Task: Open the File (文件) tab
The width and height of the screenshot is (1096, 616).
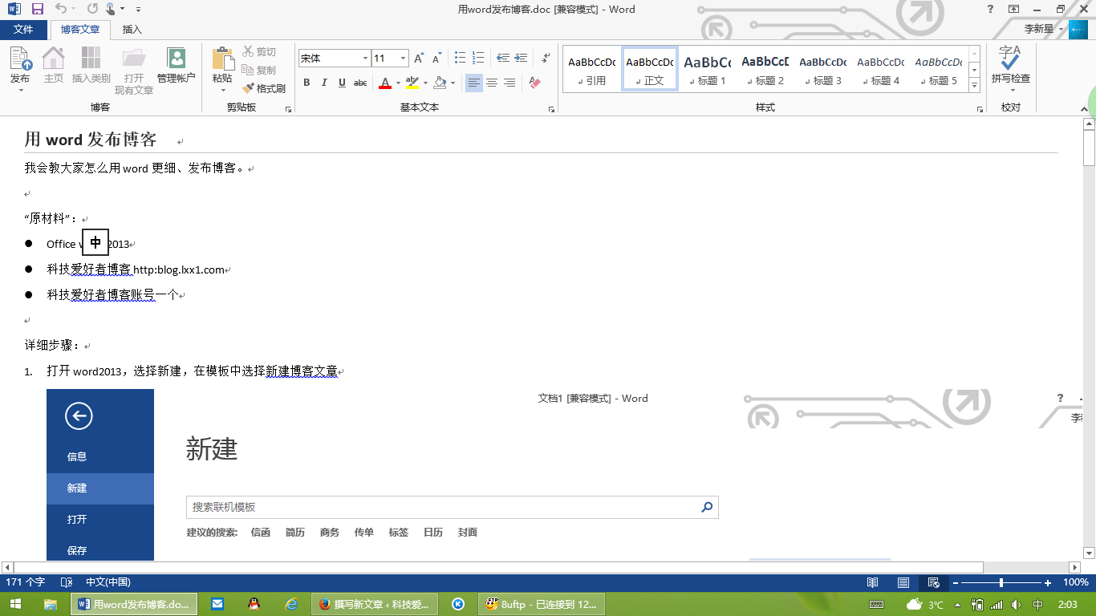Action: tap(23, 29)
